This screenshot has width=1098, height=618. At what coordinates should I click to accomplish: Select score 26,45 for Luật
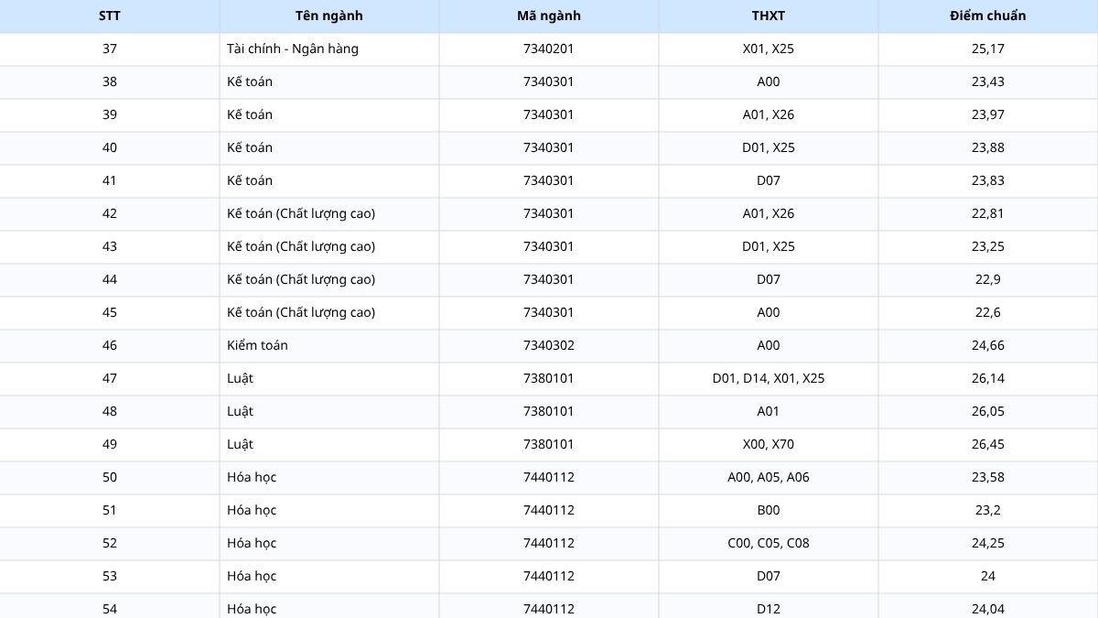[988, 444]
